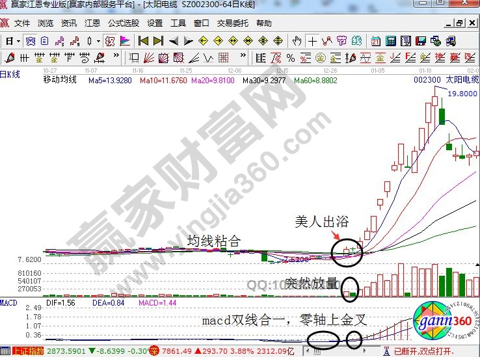Click the red step line 9 icon
This screenshot has height=357, width=480.
tap(75, 41)
